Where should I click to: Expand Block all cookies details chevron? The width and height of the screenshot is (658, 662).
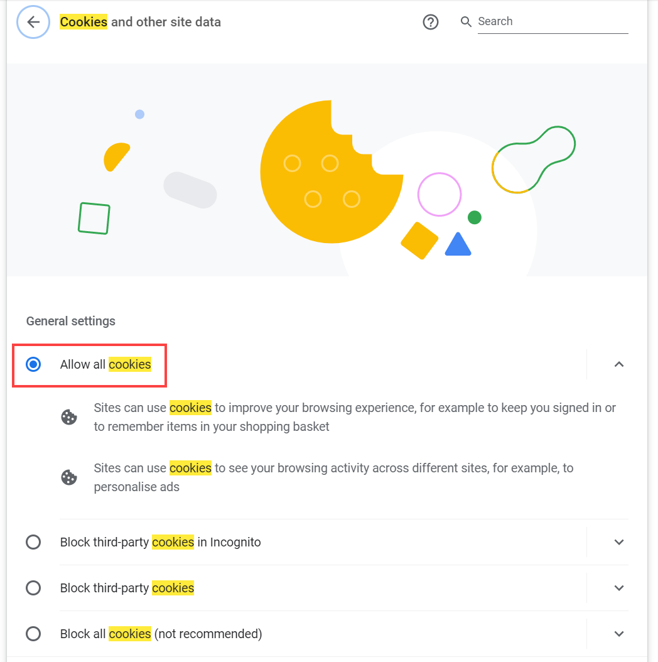tap(618, 634)
